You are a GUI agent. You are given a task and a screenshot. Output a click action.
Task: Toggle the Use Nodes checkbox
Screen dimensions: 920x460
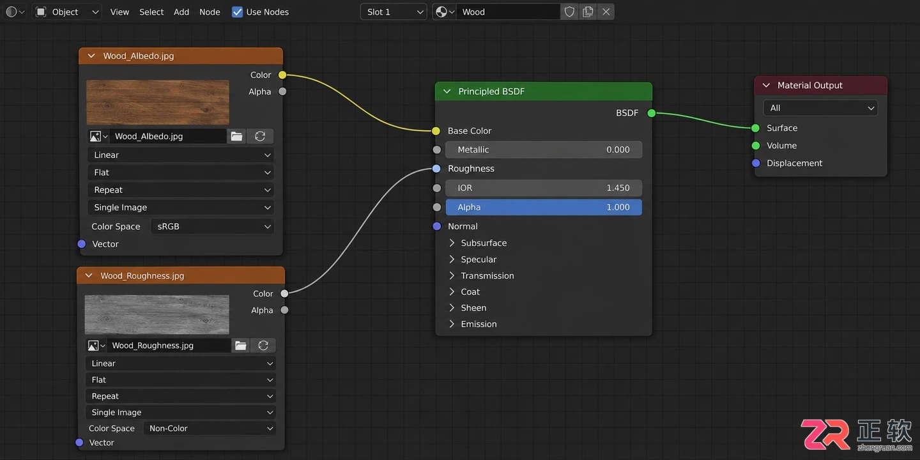coord(237,11)
